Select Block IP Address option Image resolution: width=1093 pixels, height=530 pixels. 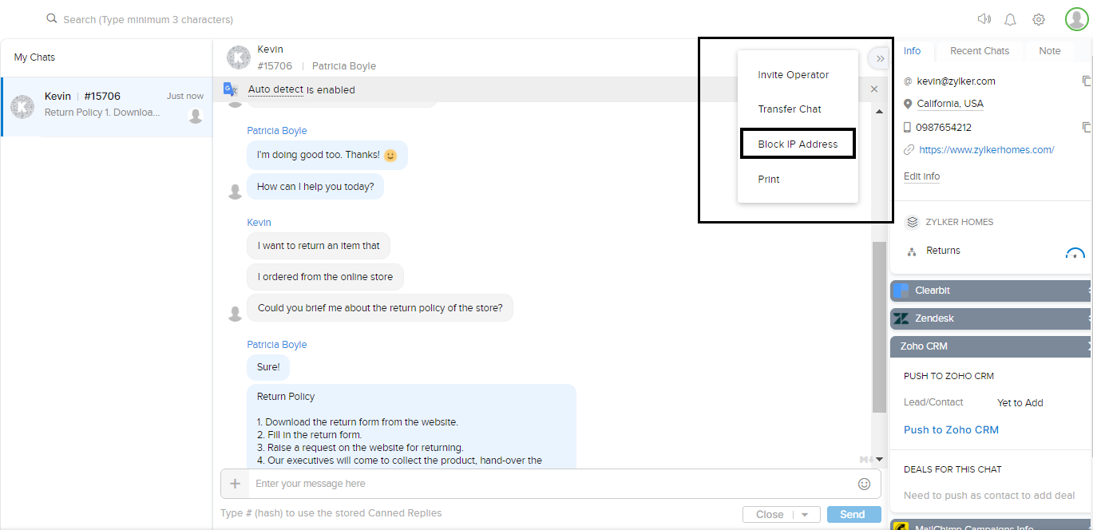coord(798,144)
